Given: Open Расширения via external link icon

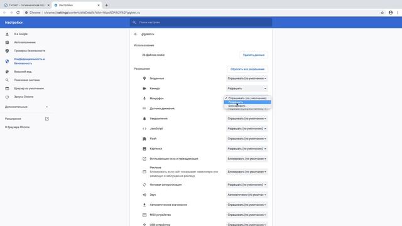Looking at the screenshot, I should click(x=47, y=119).
